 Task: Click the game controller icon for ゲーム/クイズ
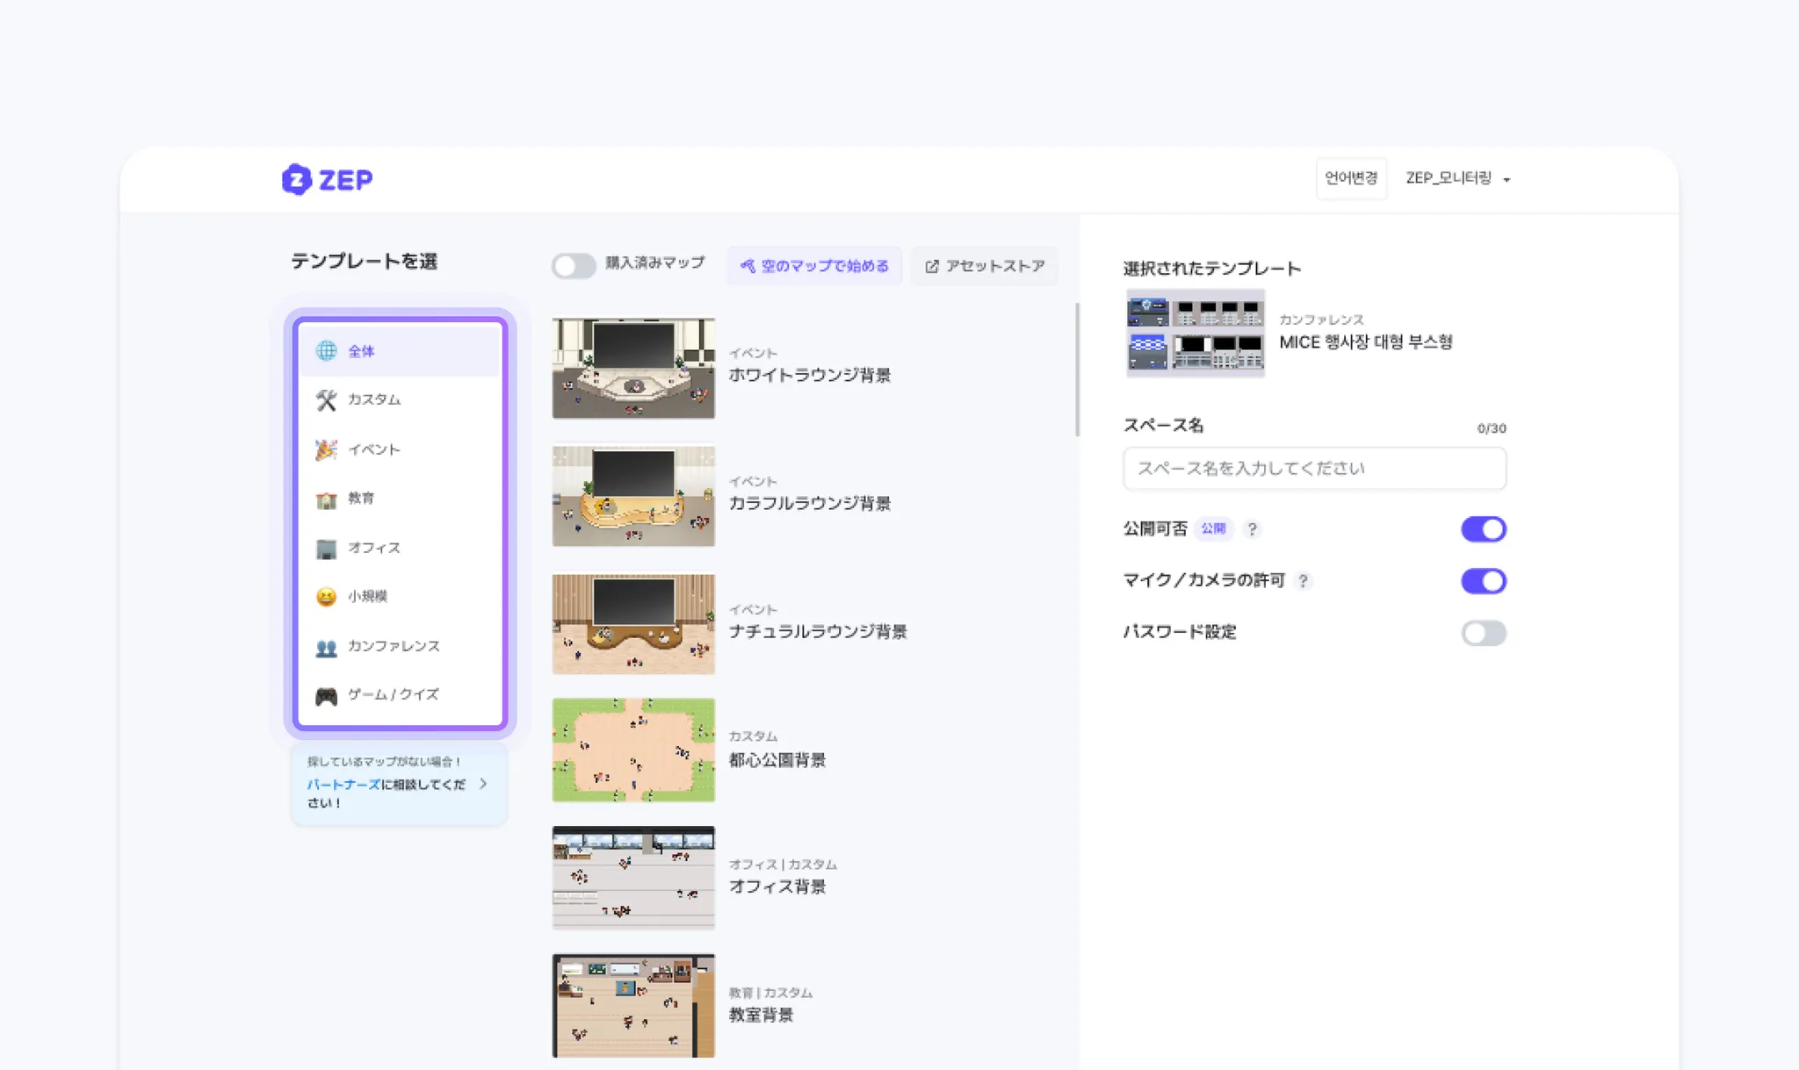pyautogui.click(x=326, y=695)
